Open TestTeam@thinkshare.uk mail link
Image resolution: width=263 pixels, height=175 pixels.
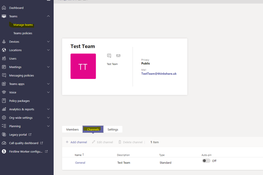point(159,74)
